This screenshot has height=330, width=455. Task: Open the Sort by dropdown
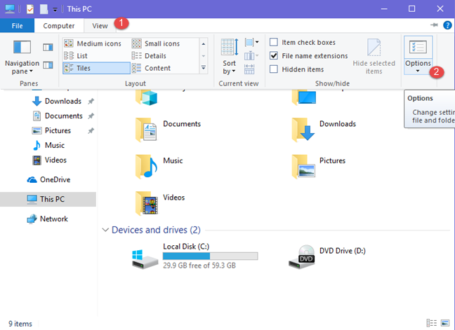229,57
